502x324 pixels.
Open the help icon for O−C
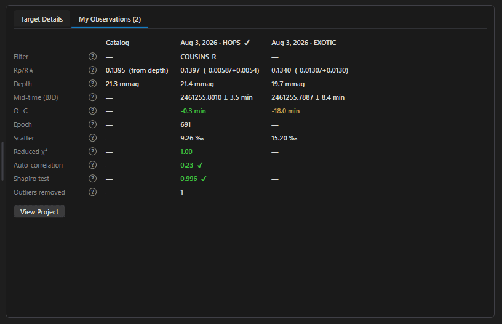click(x=92, y=111)
